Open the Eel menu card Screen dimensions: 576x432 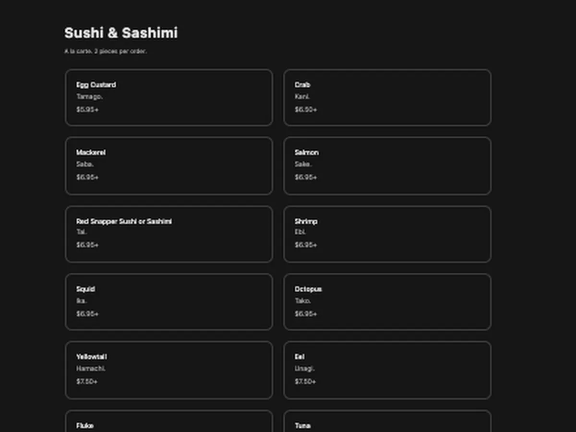pos(387,370)
